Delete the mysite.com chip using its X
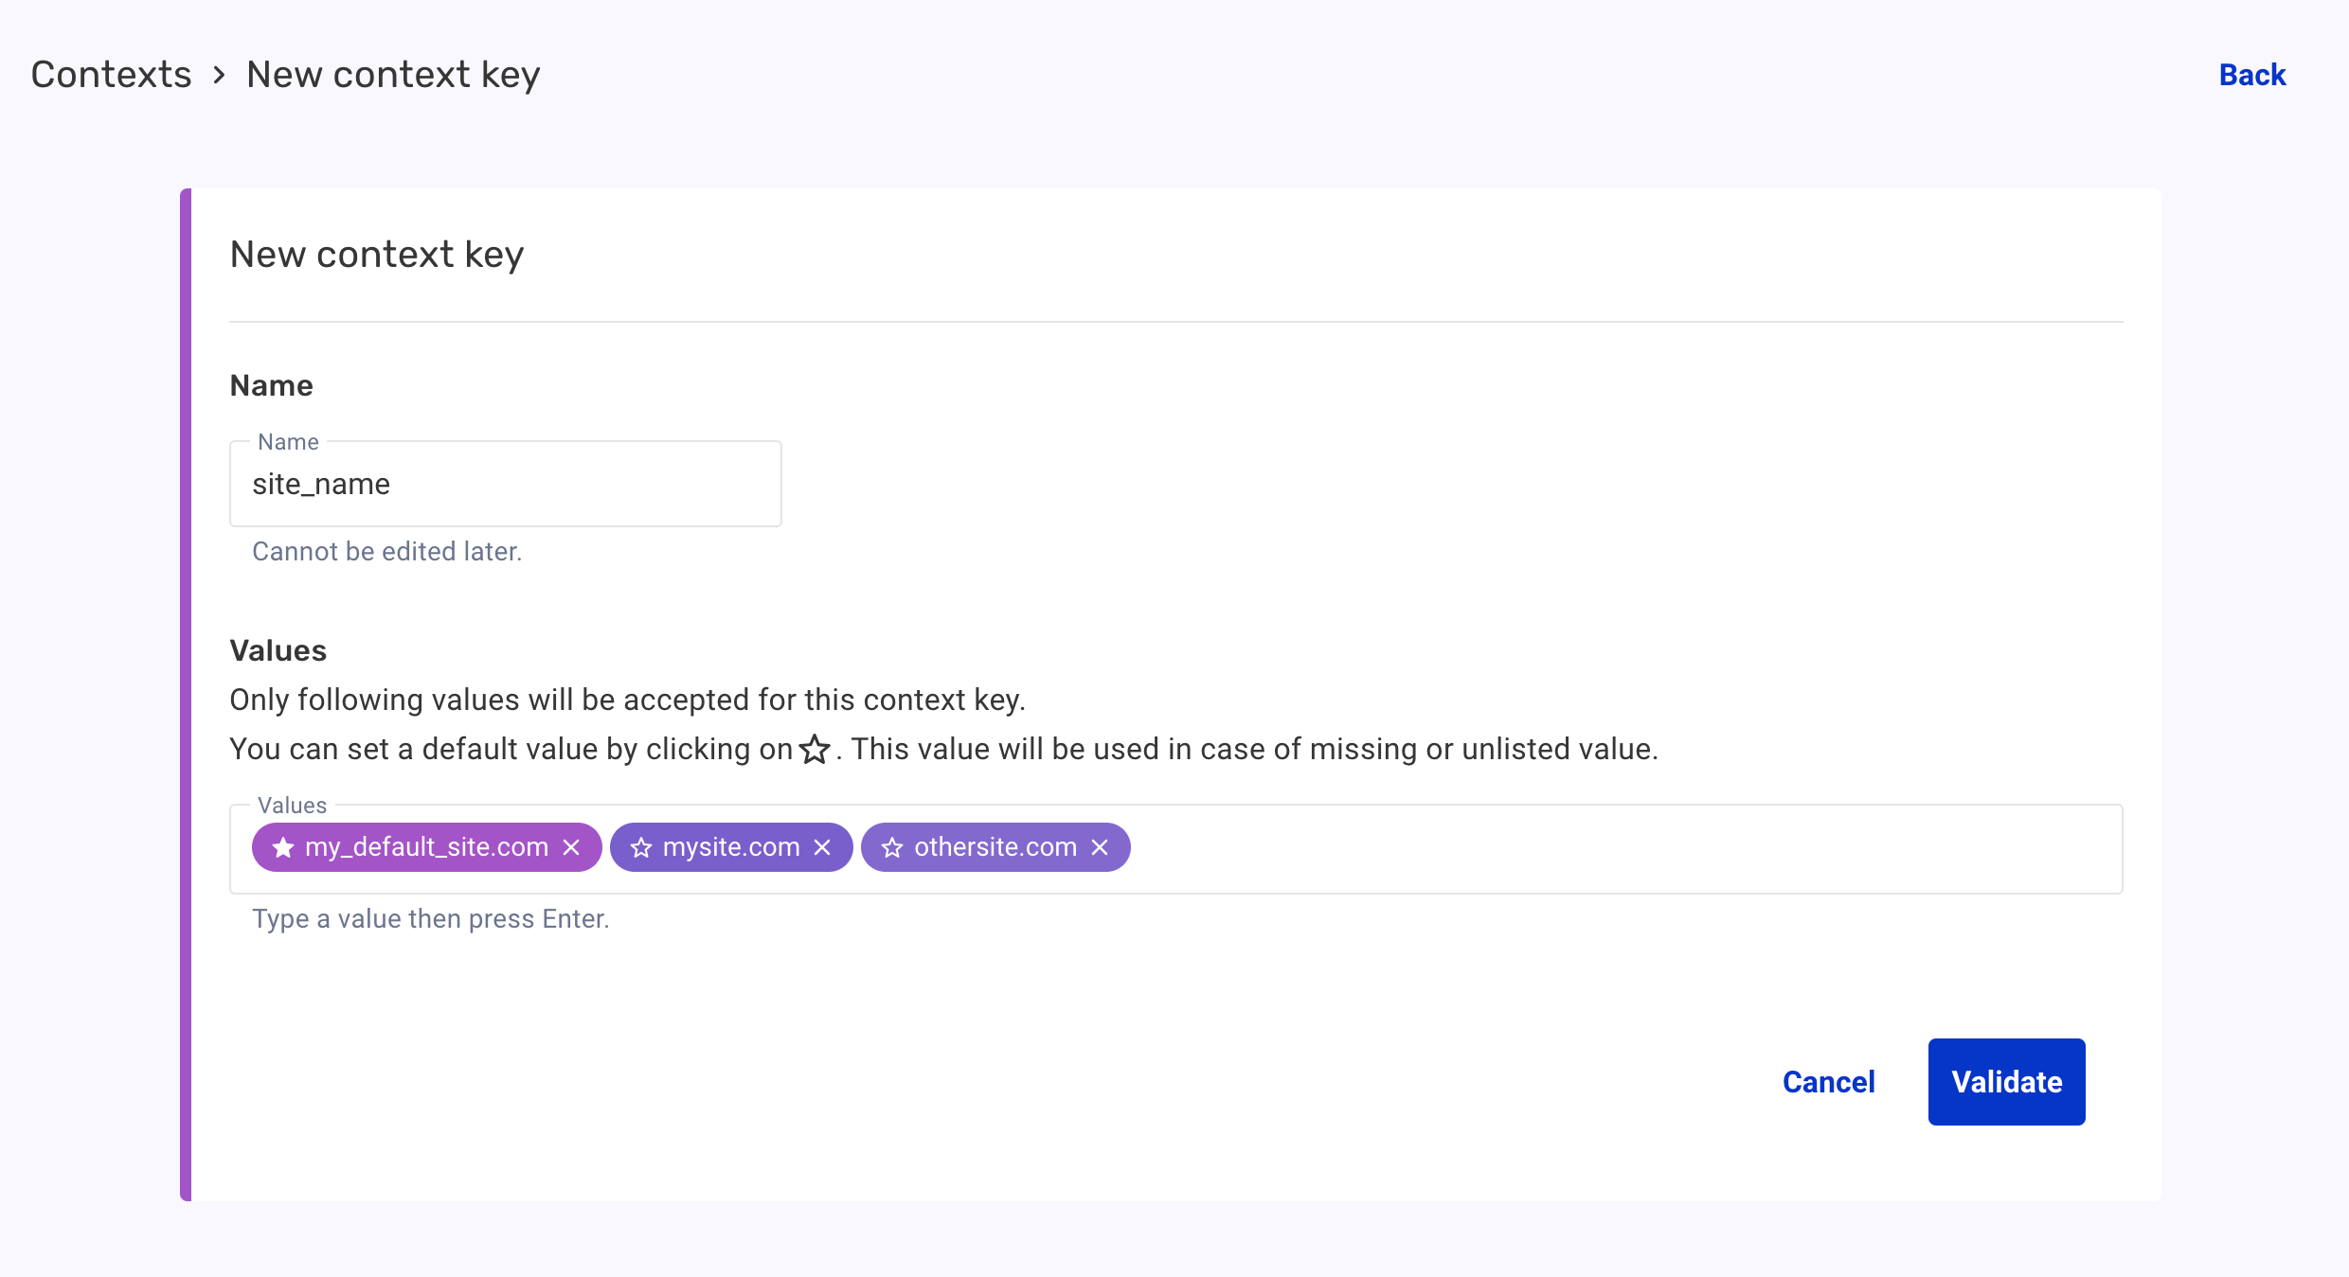Screen dimensions: 2349x1277 coord(822,847)
